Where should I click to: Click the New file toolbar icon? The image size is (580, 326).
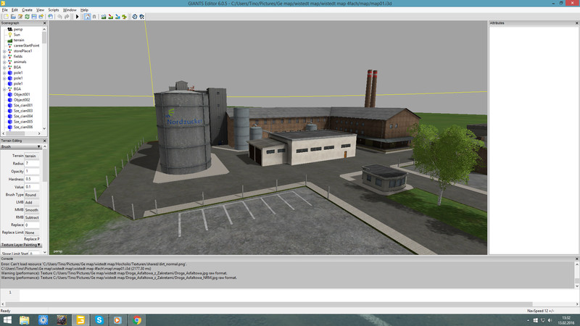click(x=5, y=16)
